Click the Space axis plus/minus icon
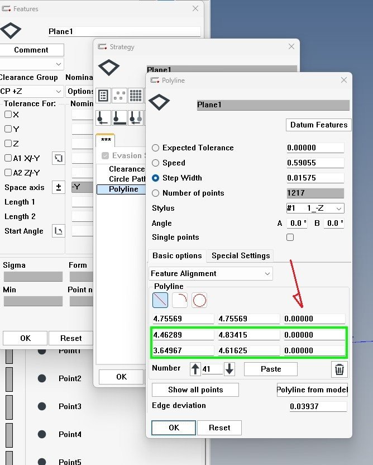 58,187
